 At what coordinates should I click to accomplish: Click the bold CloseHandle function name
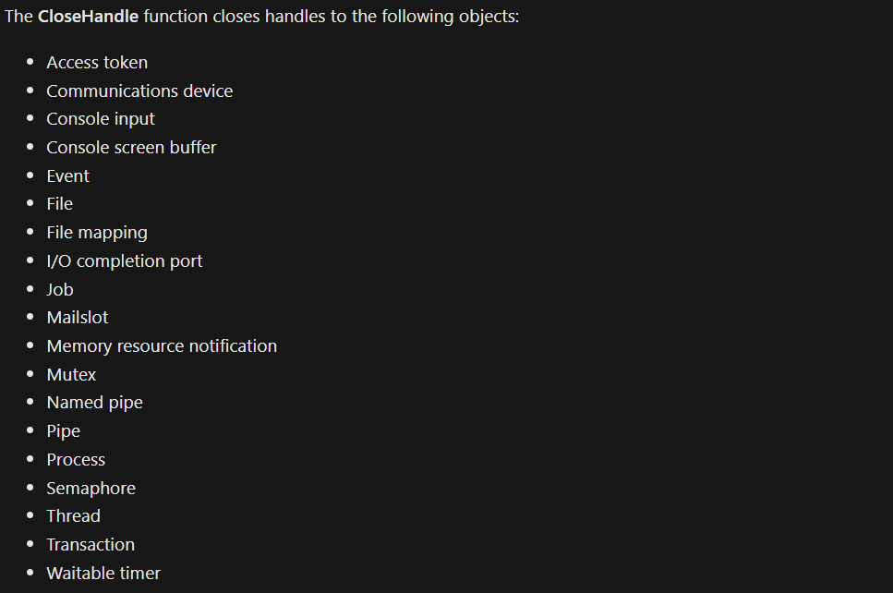coord(88,17)
